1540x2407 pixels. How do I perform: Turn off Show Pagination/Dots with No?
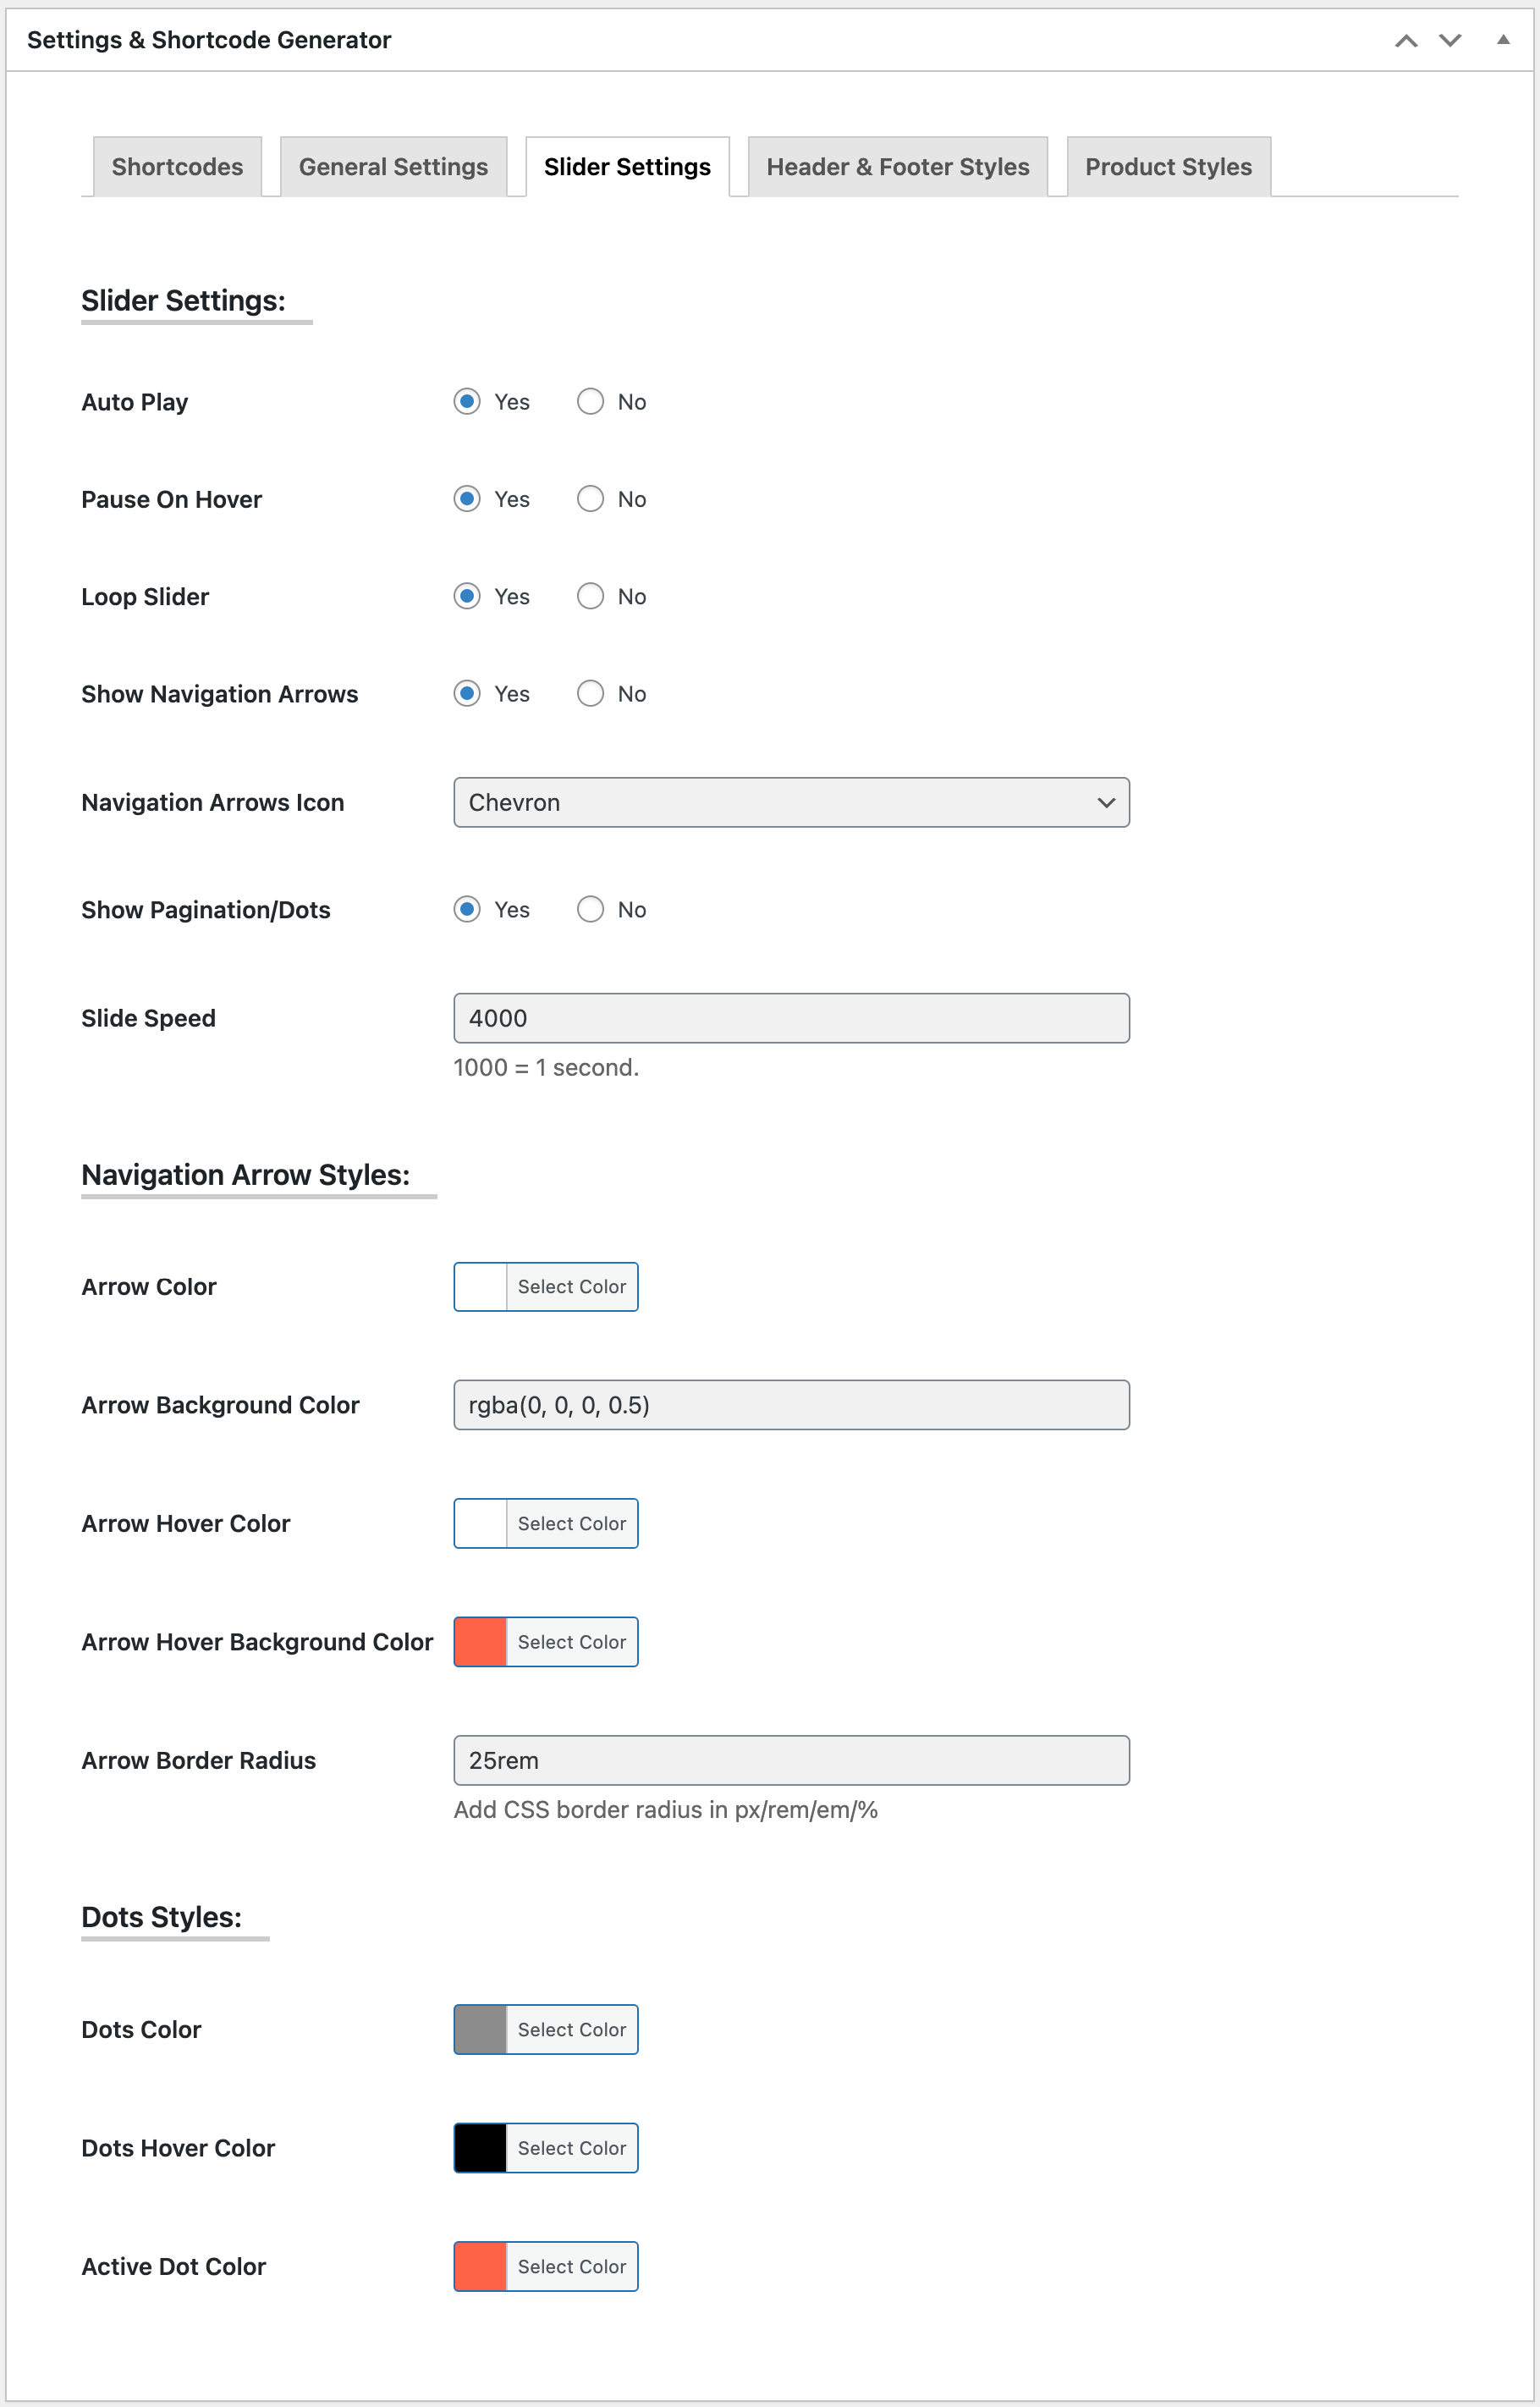[x=590, y=909]
